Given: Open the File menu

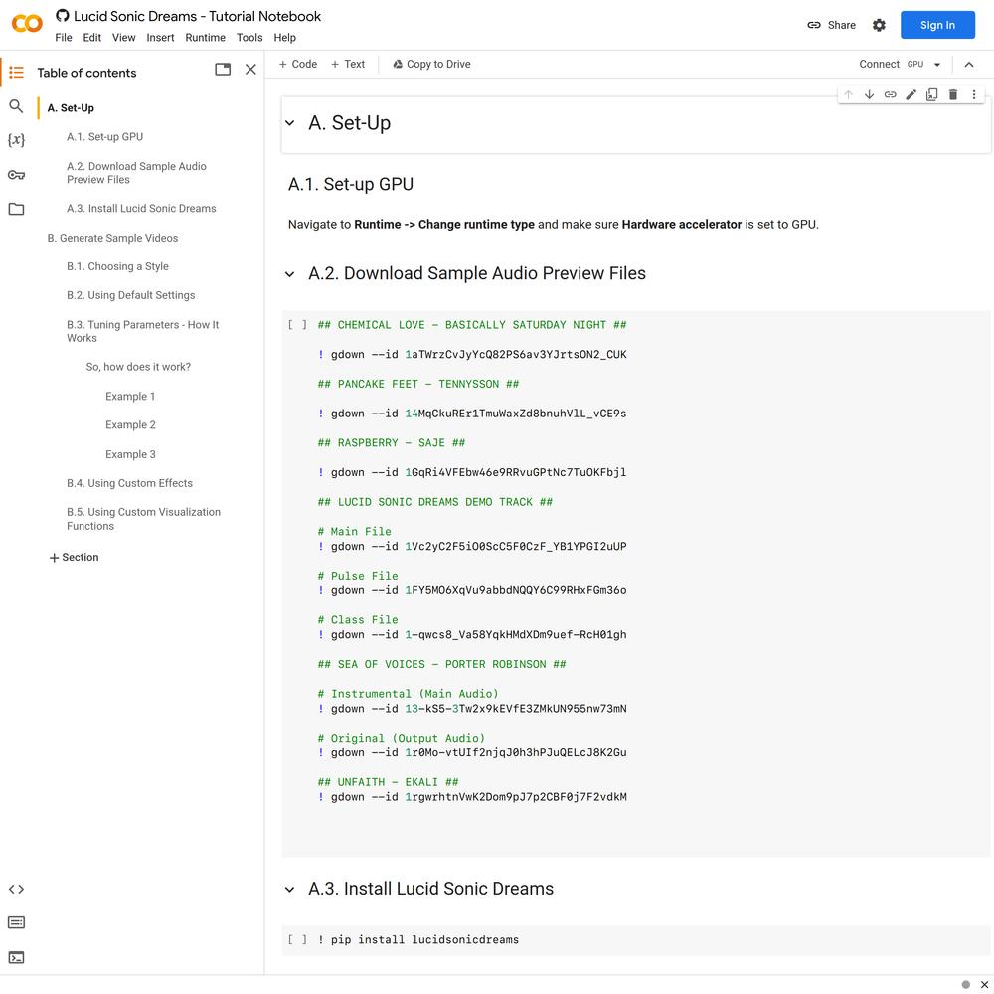Looking at the screenshot, I should point(64,38).
